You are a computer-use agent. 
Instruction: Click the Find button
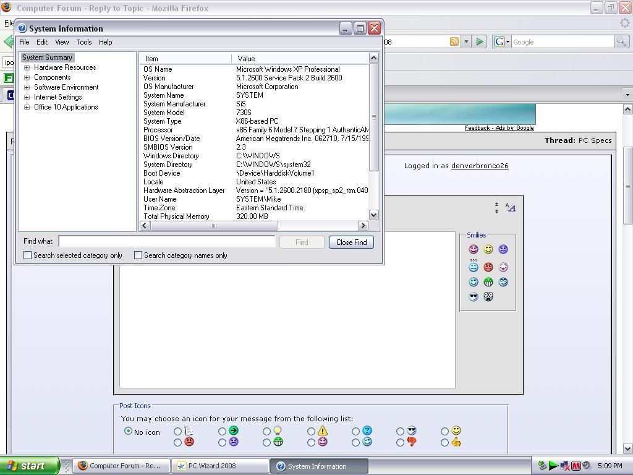[302, 242]
